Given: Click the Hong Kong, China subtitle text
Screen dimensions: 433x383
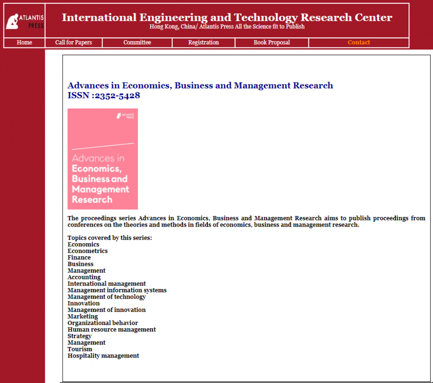Looking at the screenshot, I should pos(227,26).
